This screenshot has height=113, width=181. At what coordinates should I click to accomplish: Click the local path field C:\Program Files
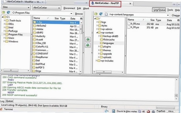(41, 13)
